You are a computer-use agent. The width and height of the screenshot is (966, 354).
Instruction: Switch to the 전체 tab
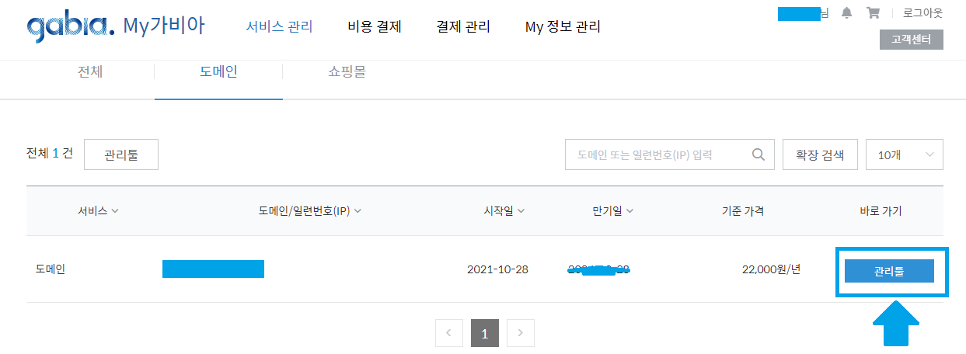pos(90,72)
